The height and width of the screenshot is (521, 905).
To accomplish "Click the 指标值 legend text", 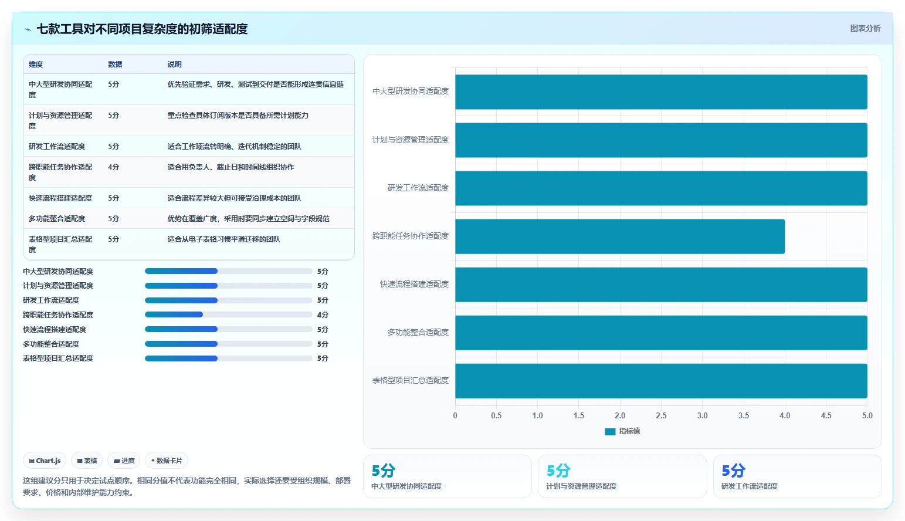I will 629,431.
